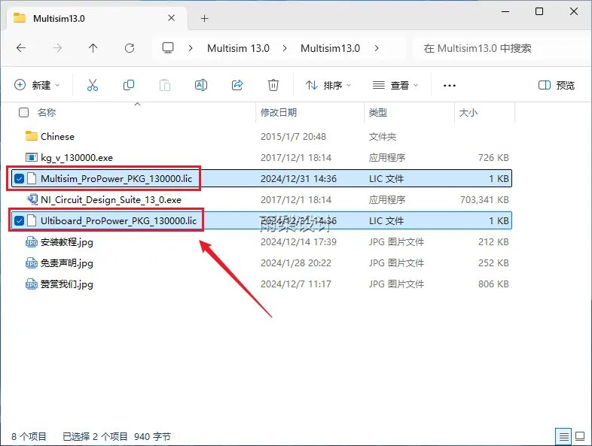Click NI_Circuit_Design_Suite_13_0.exe installer icon

pyautogui.click(x=32, y=199)
